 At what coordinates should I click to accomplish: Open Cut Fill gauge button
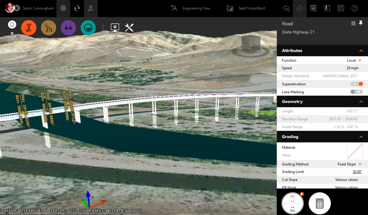point(293,203)
